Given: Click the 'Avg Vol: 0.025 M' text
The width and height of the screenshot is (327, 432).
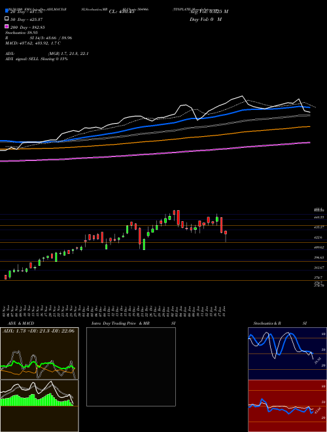Looking at the screenshot, I should (209, 12).
